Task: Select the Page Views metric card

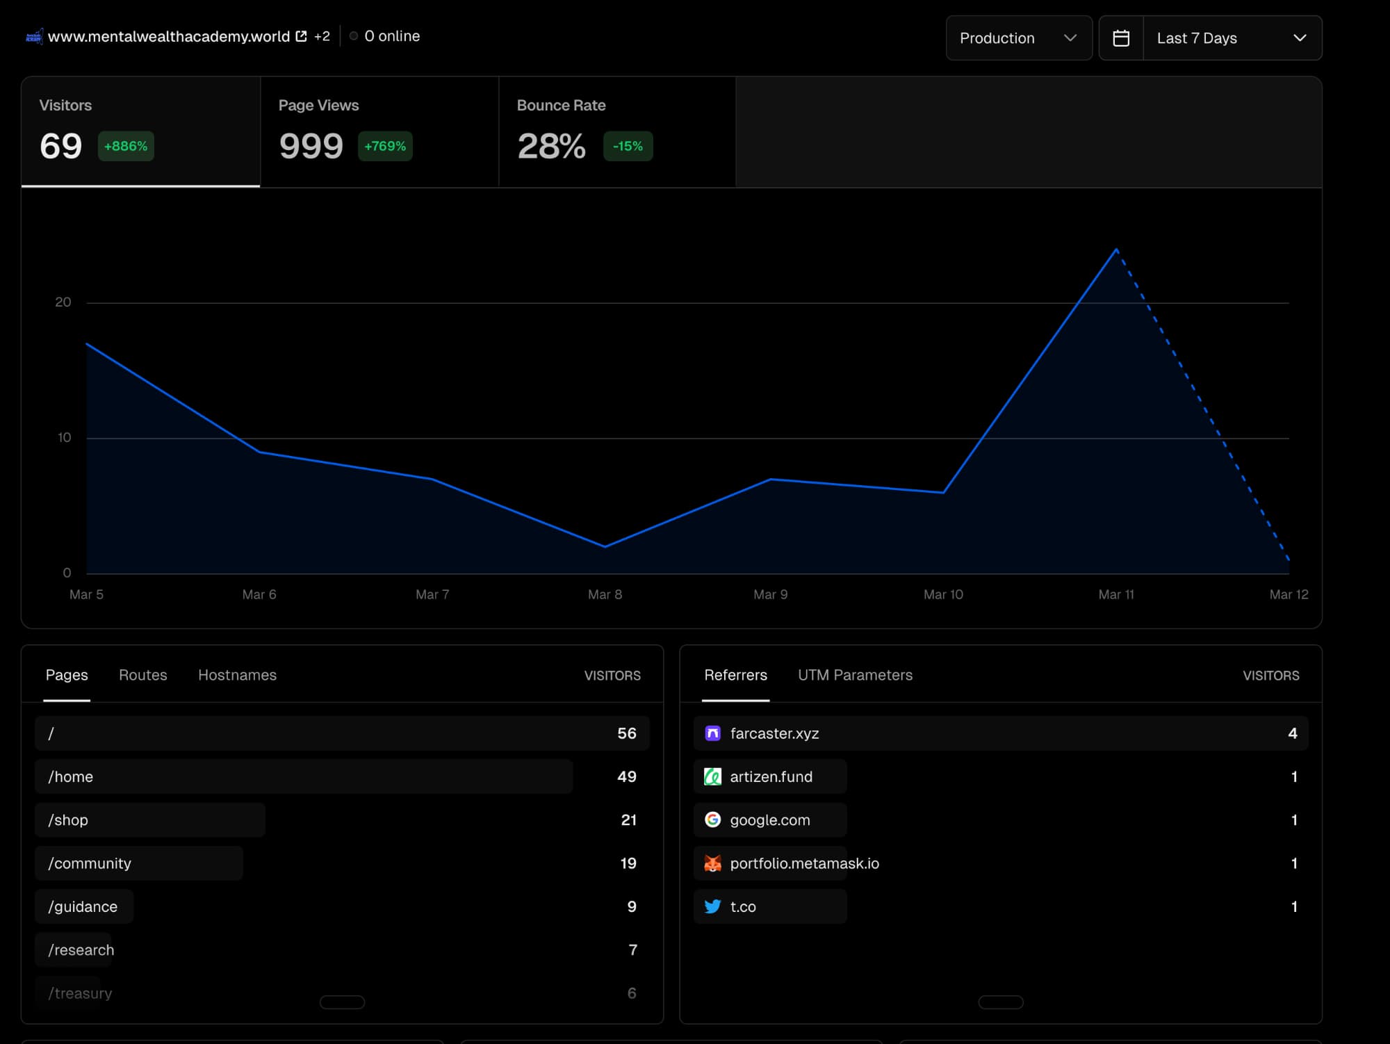Action: point(379,132)
